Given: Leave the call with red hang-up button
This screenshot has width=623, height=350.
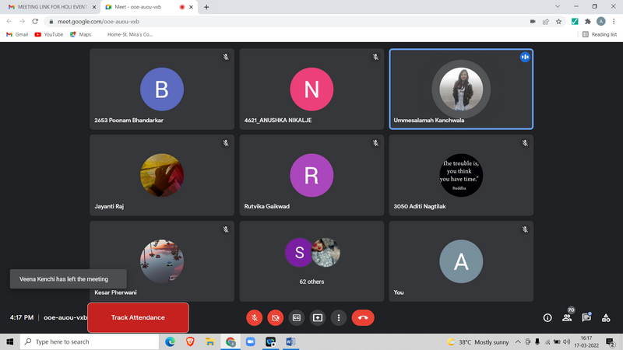Looking at the screenshot, I should 363,317.
